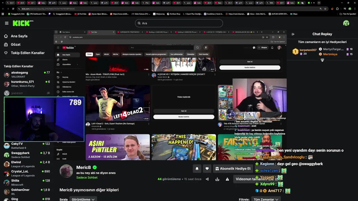The height and width of the screenshot is (201, 358).
Task: Open the bookmarks bar apps grid icon
Action: 3,14
